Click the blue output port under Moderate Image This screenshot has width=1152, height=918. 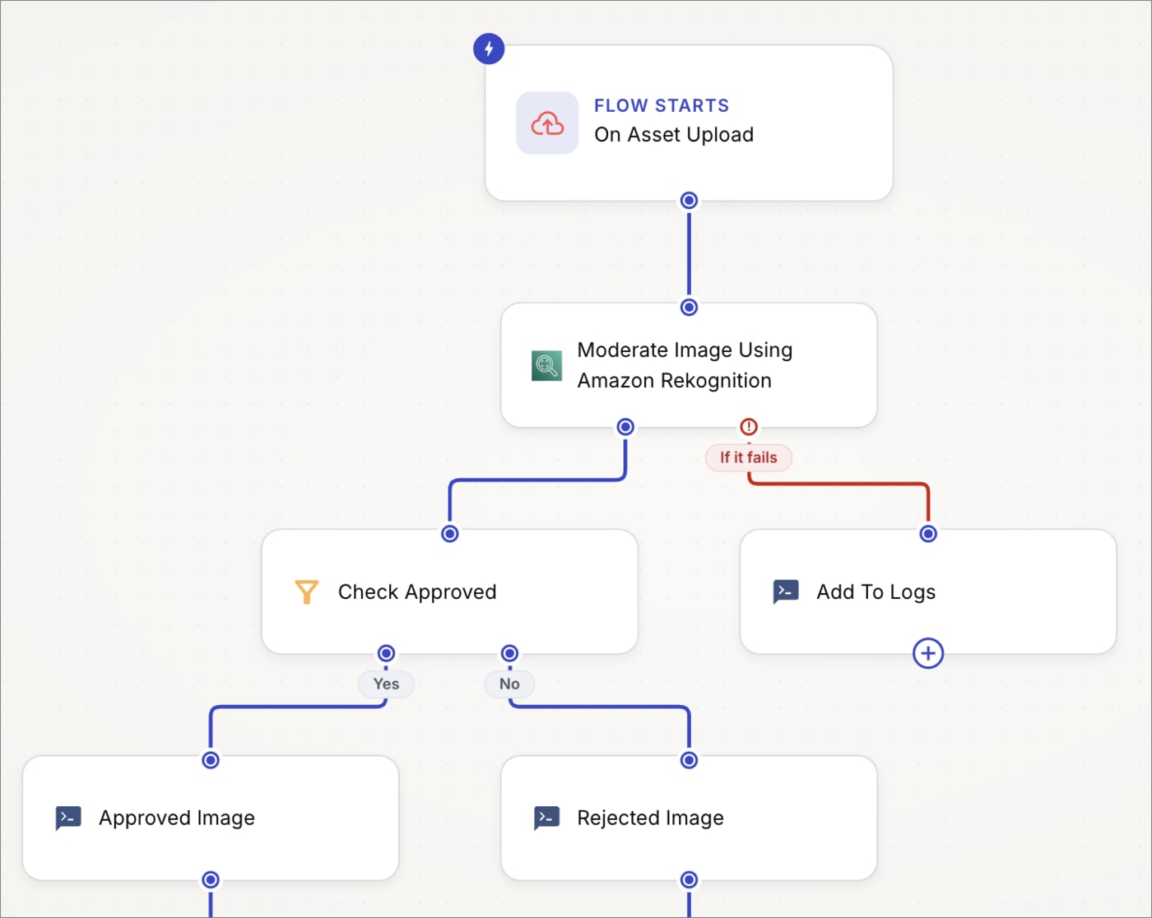pyautogui.click(x=625, y=426)
